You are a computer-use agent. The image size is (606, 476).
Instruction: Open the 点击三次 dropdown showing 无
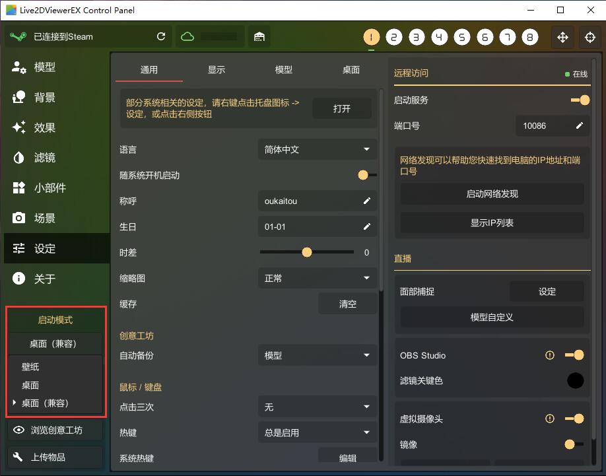click(318, 407)
